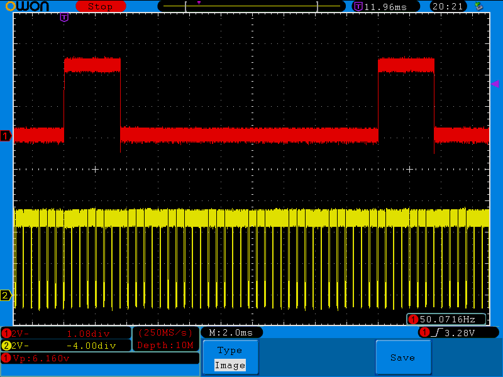
Task: Open the Depth:10M memory setting
Action: 165,345
